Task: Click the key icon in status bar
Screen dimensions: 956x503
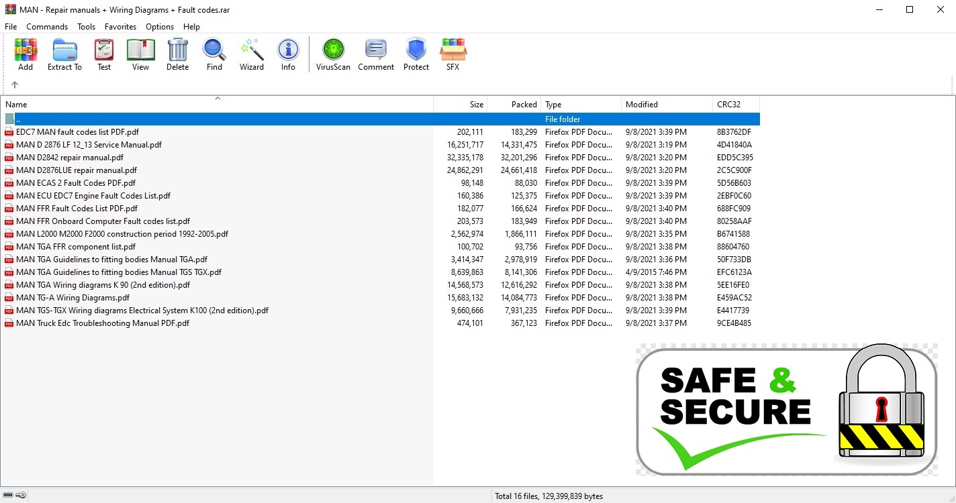Action: click(21, 496)
